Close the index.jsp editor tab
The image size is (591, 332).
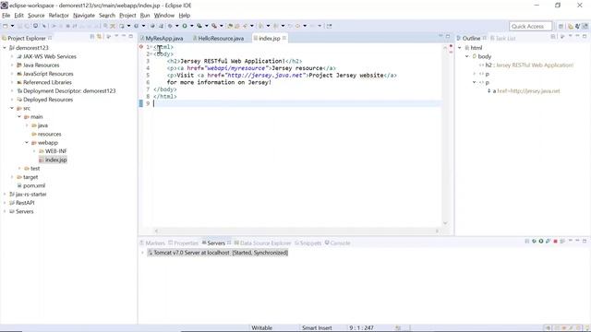click(284, 38)
